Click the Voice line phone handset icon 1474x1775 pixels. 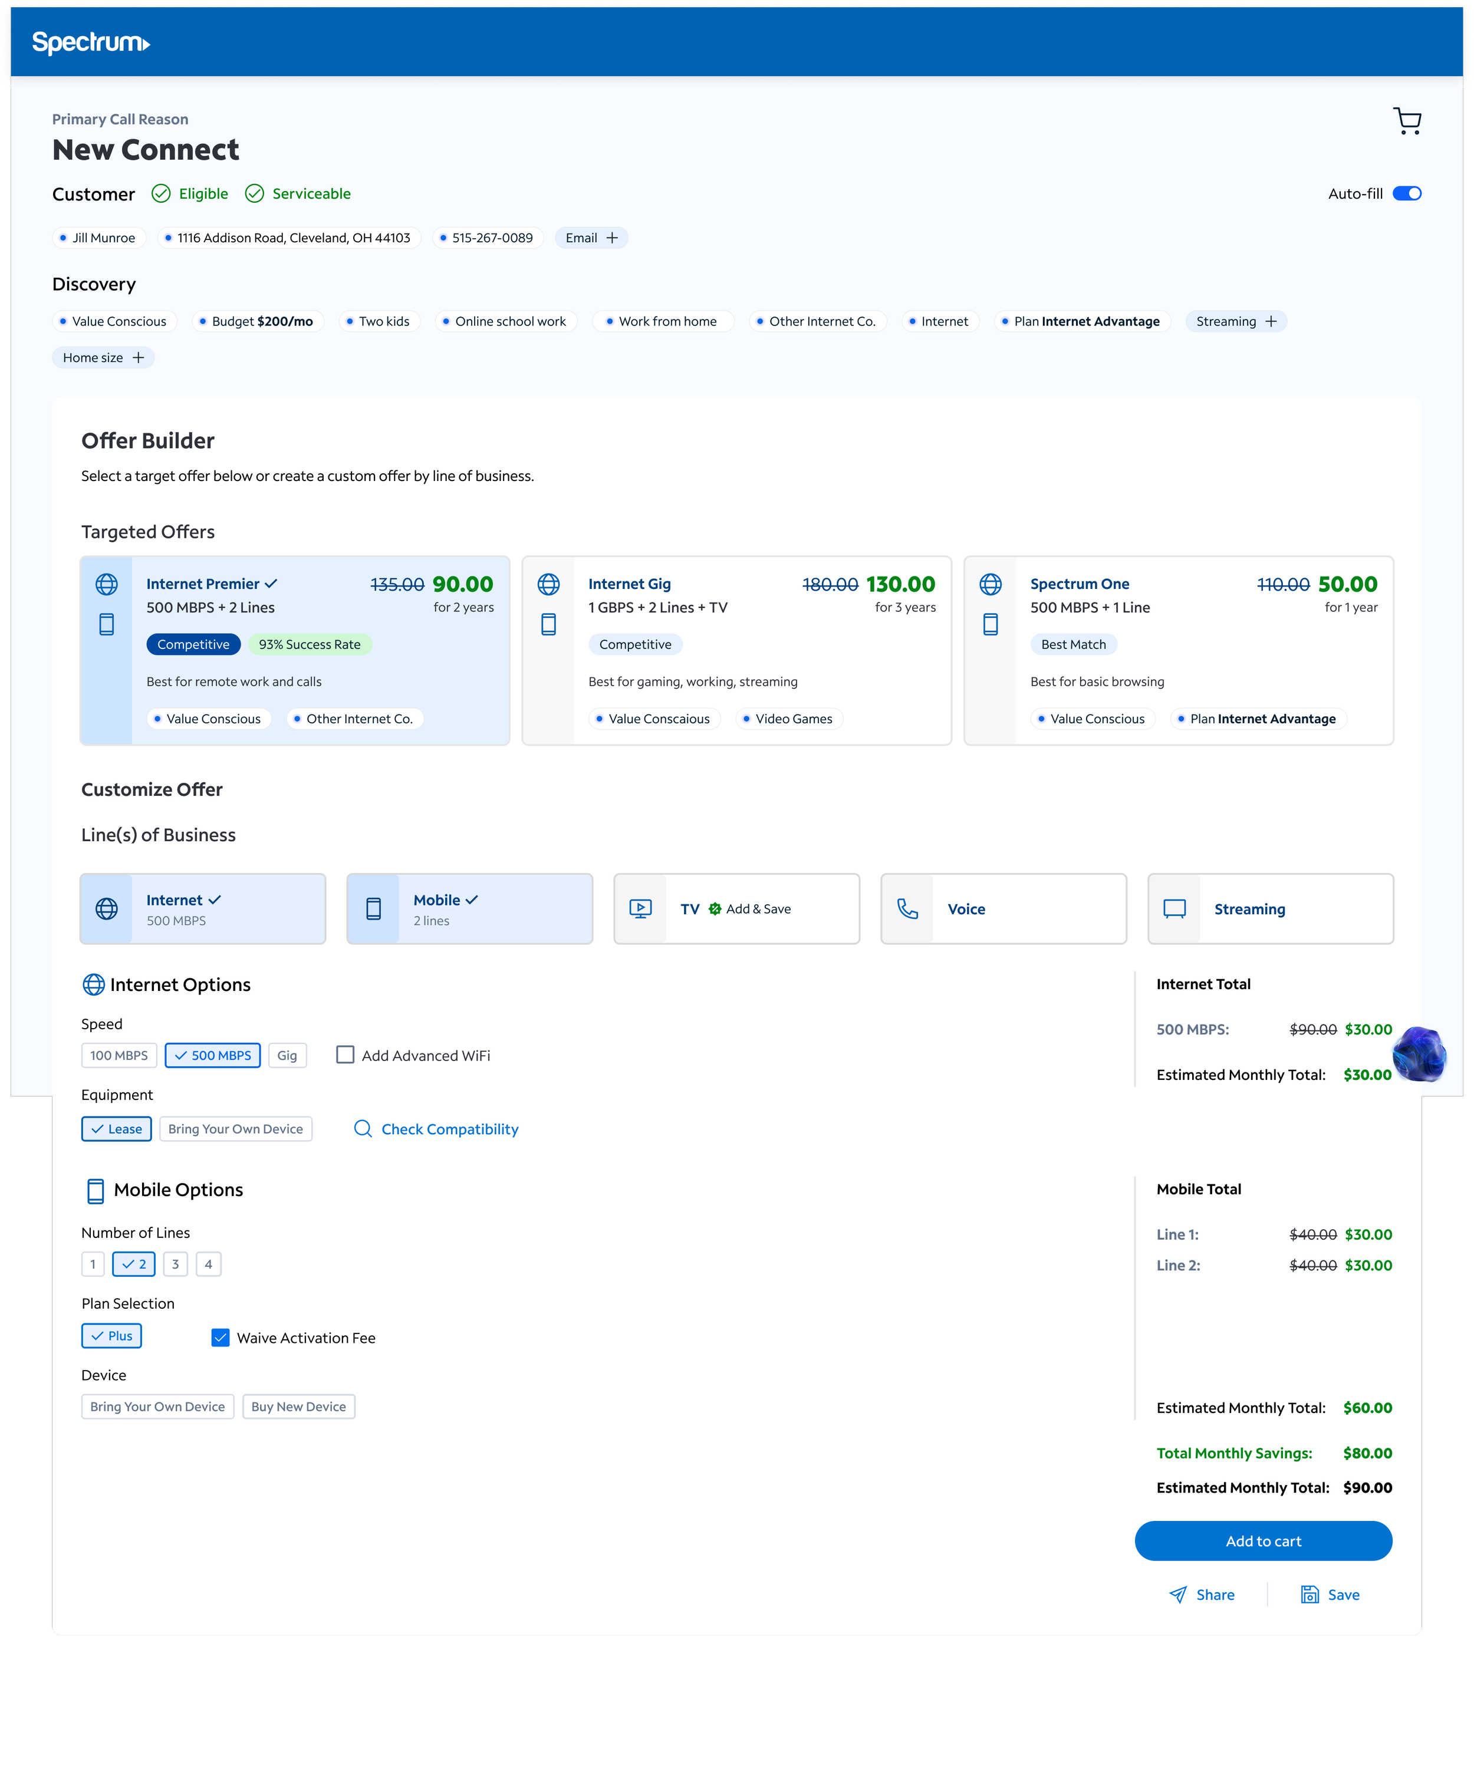[908, 910]
